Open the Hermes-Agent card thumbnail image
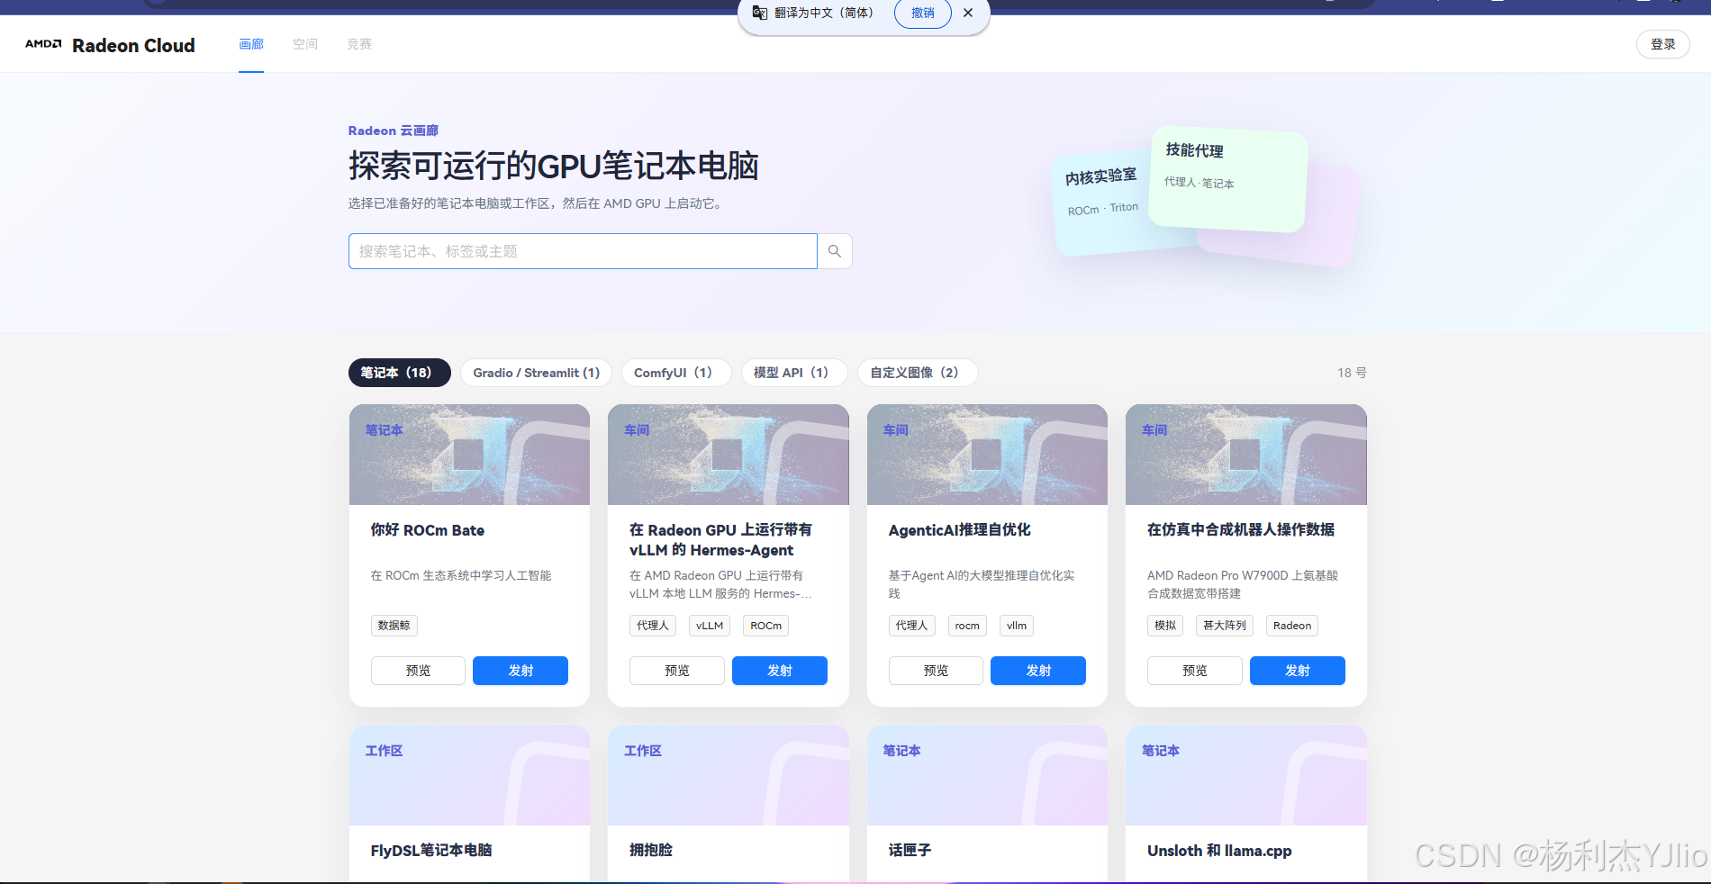 point(729,455)
